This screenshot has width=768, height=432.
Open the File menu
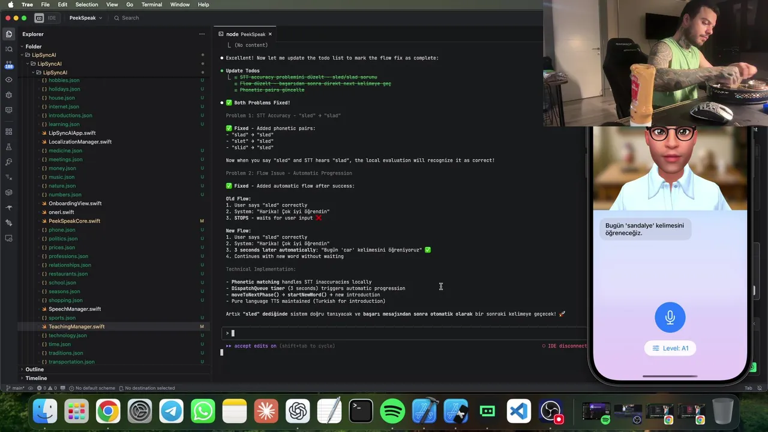point(45,4)
